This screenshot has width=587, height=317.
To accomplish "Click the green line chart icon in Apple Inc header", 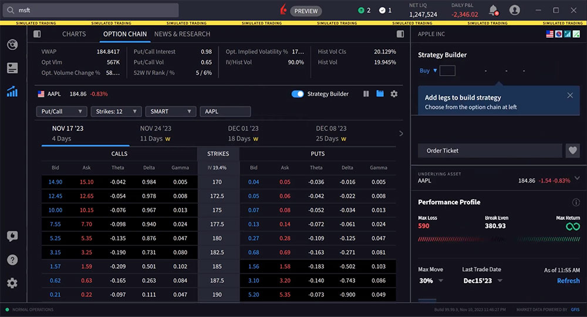I will pos(576,34).
